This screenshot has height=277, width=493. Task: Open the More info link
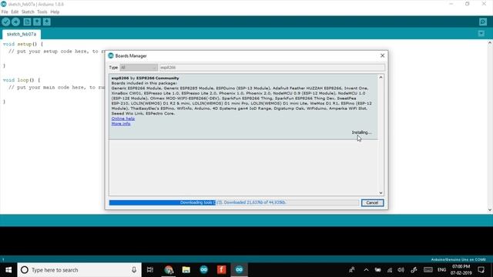click(121, 123)
